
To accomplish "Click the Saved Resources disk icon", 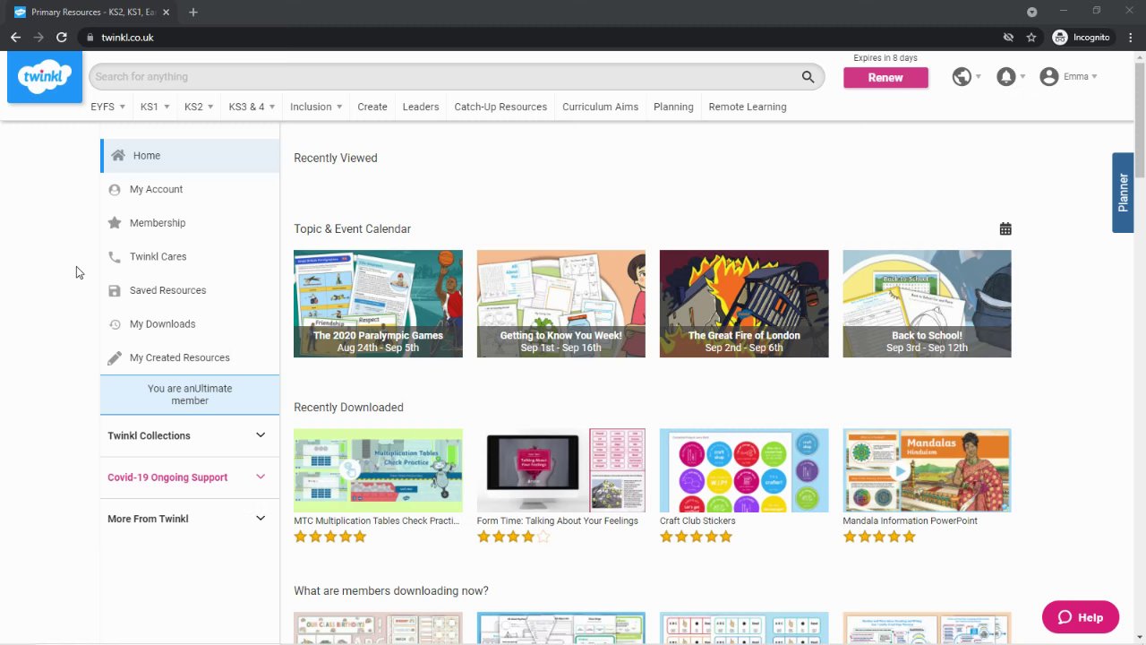I will 115,290.
